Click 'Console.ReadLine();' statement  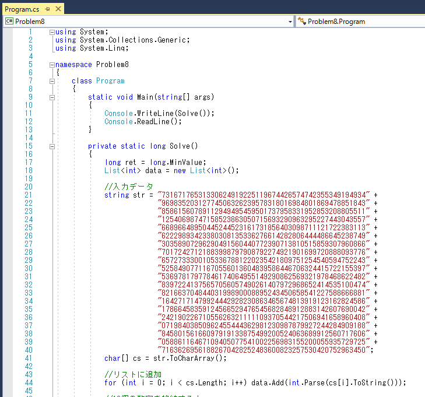(143, 121)
